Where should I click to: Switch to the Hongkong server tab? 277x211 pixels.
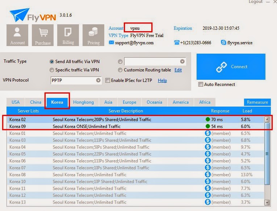(x=83, y=102)
